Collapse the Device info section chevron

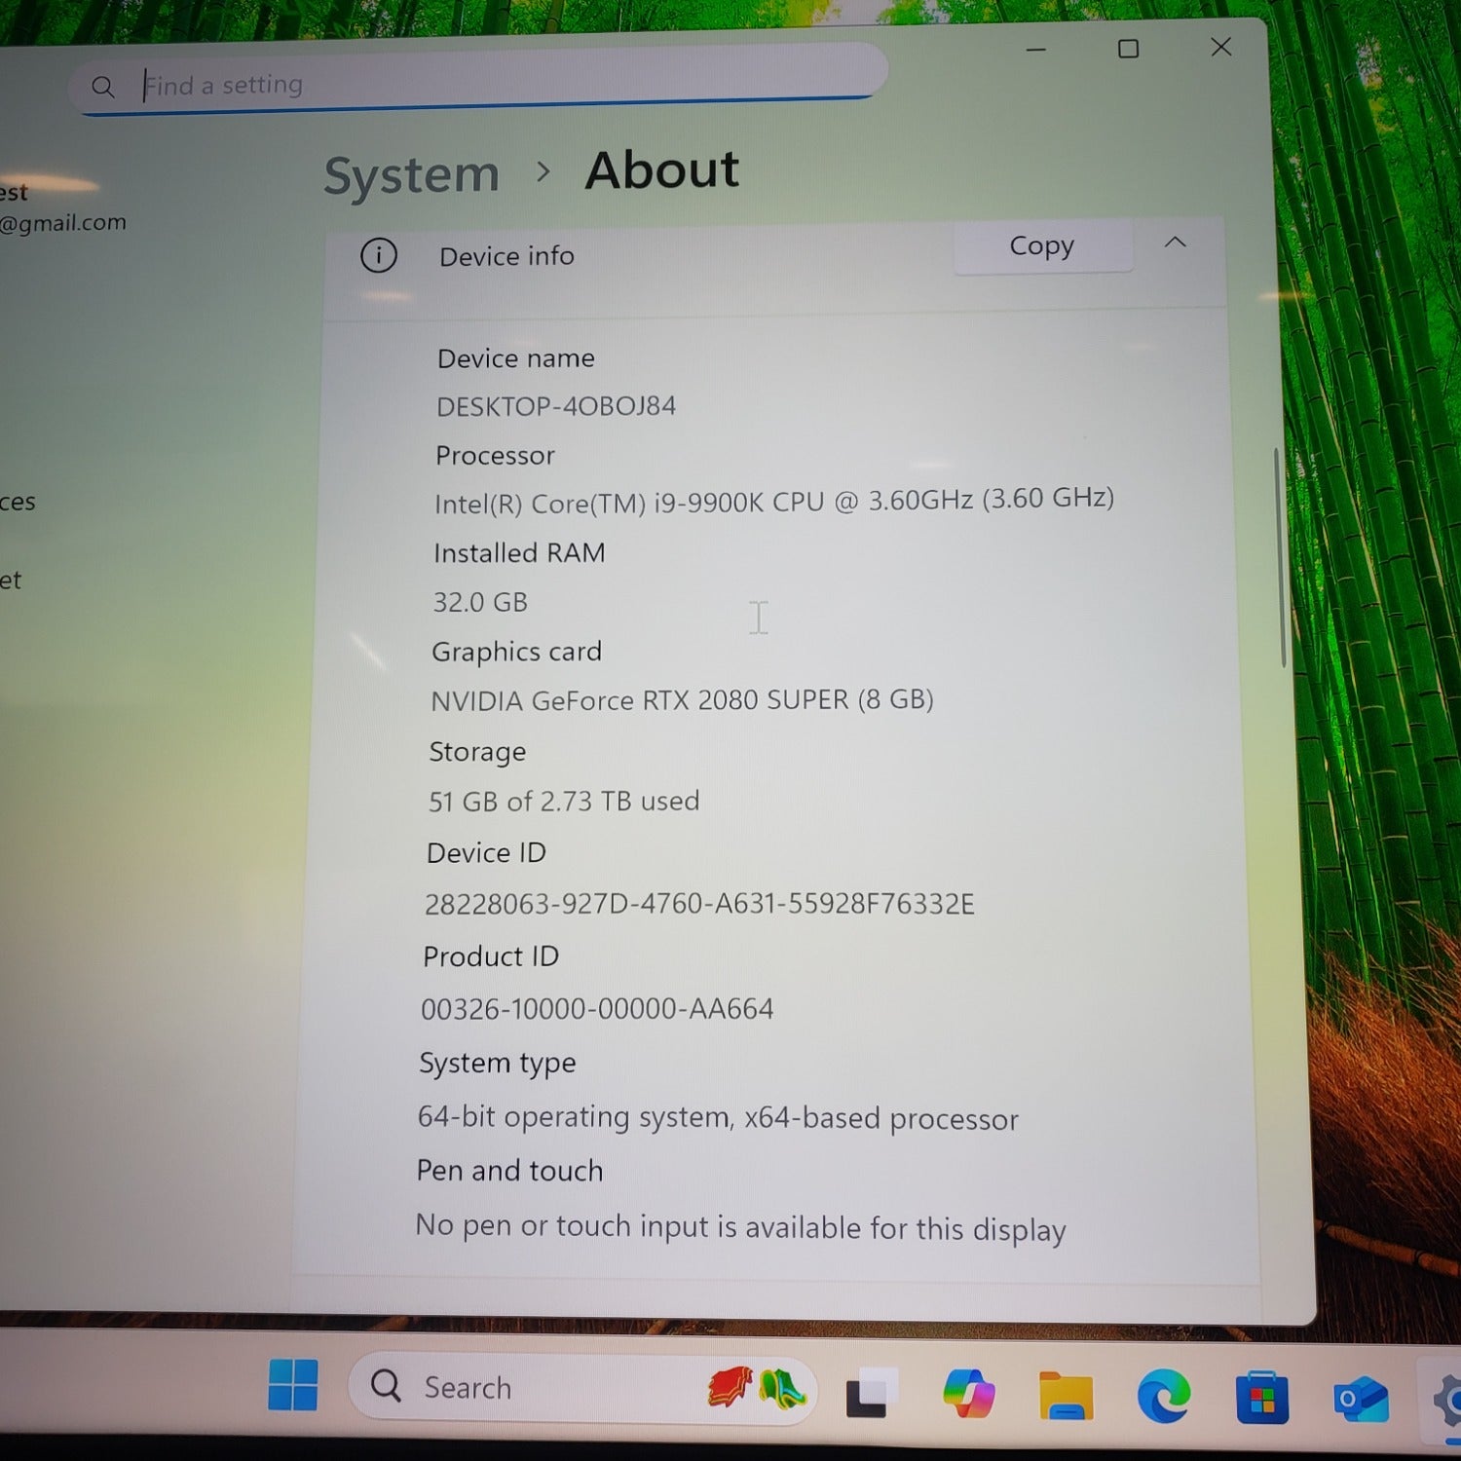[1176, 242]
